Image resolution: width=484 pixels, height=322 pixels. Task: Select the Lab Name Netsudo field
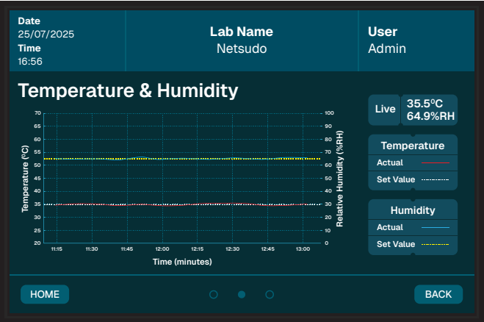[242, 40]
